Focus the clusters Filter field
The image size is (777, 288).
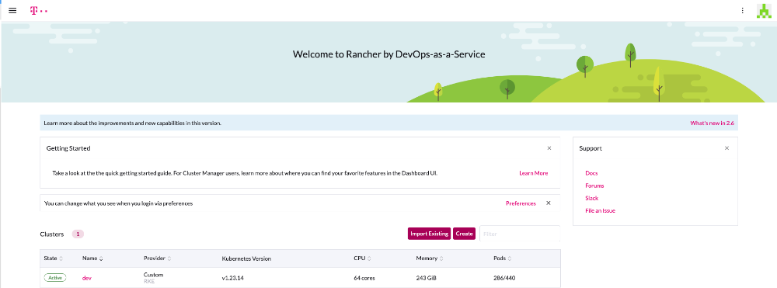[520, 234]
